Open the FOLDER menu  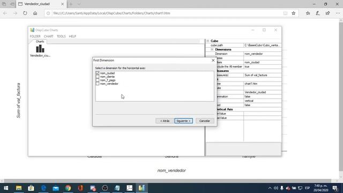tap(35, 36)
